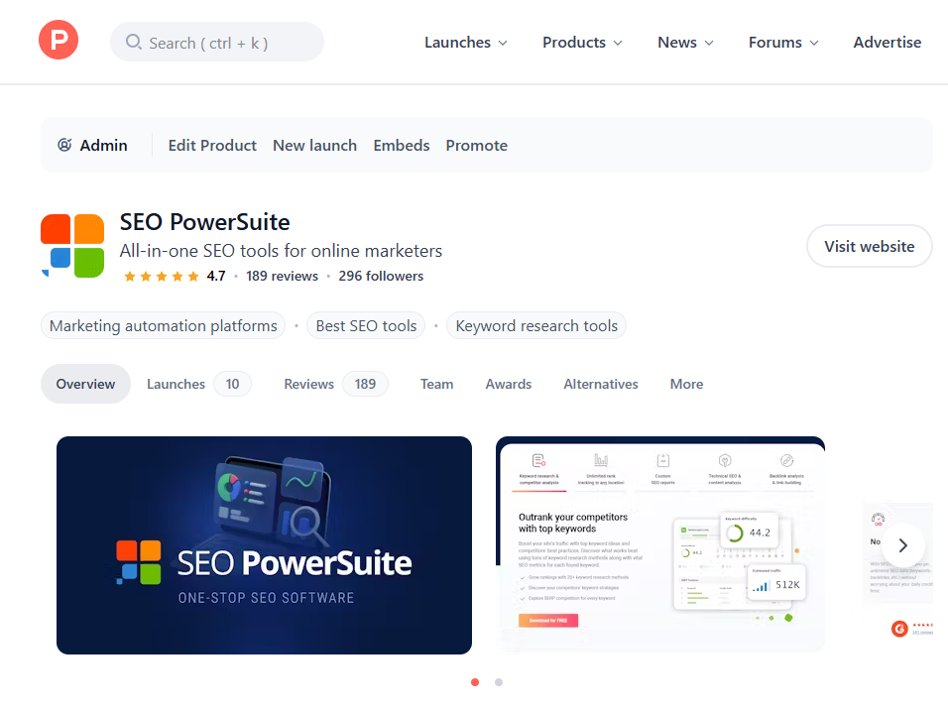Image resolution: width=948 pixels, height=712 pixels.
Task: Click the All-in-one SEO tools tagline
Action: pos(282,251)
